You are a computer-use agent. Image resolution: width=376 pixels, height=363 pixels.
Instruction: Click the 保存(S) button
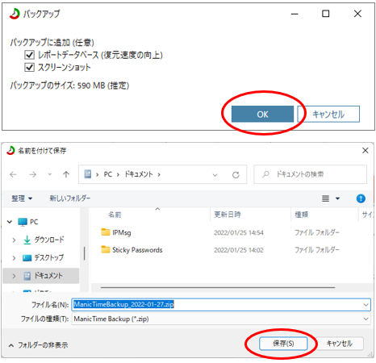click(x=283, y=344)
